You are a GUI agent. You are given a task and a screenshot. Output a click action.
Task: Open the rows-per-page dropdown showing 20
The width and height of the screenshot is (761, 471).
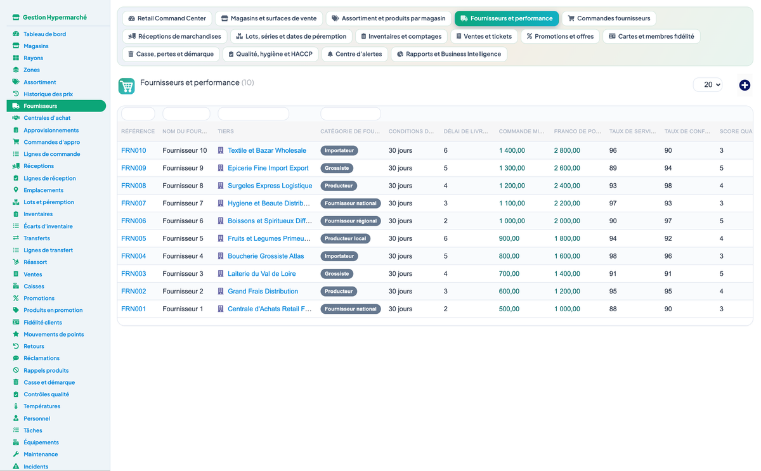coord(708,85)
